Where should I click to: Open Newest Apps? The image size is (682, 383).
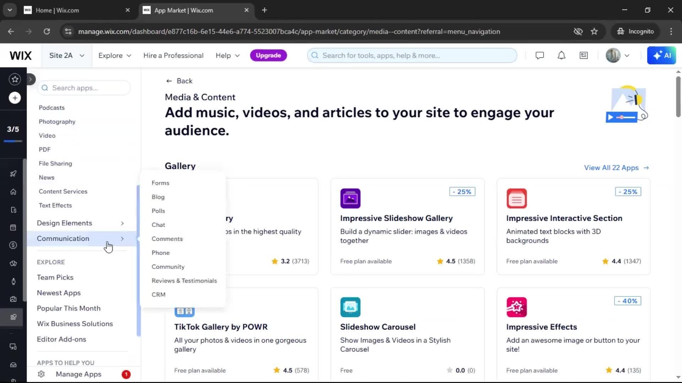[59, 293]
